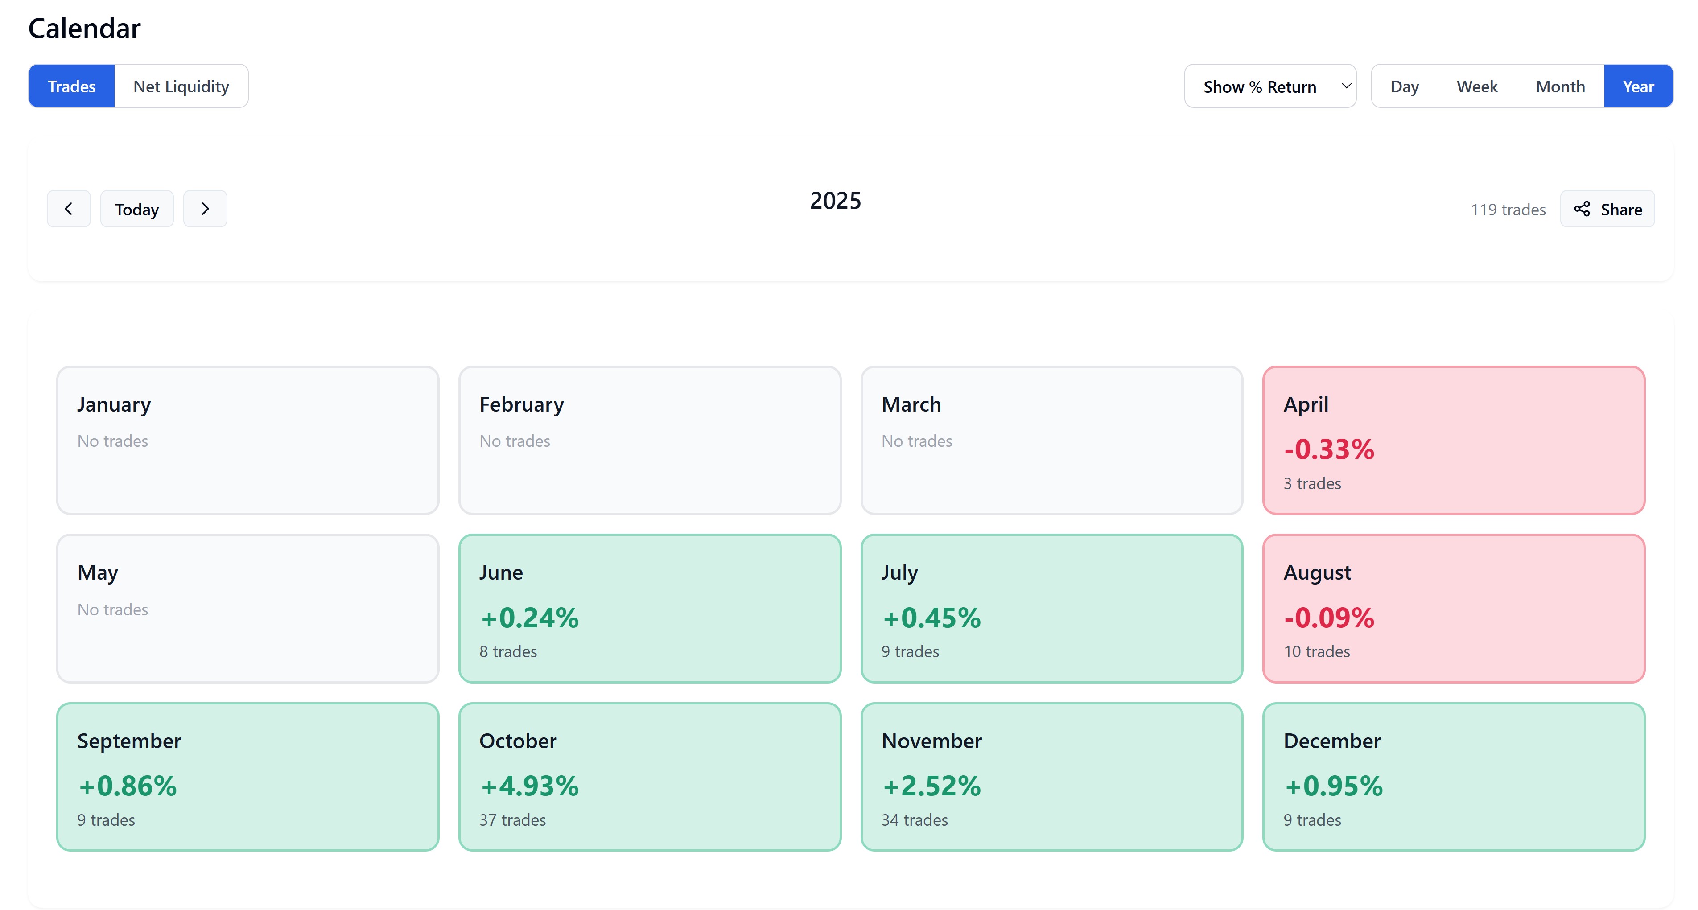Open the October month card
The height and width of the screenshot is (910, 1698).
coord(649,777)
